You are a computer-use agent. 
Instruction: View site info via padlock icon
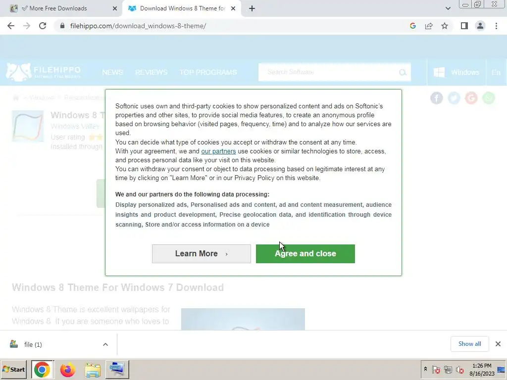click(62, 26)
